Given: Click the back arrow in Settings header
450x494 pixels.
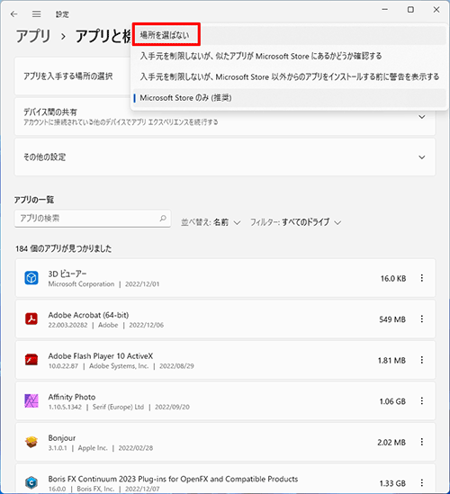Looking at the screenshot, I should [13, 14].
